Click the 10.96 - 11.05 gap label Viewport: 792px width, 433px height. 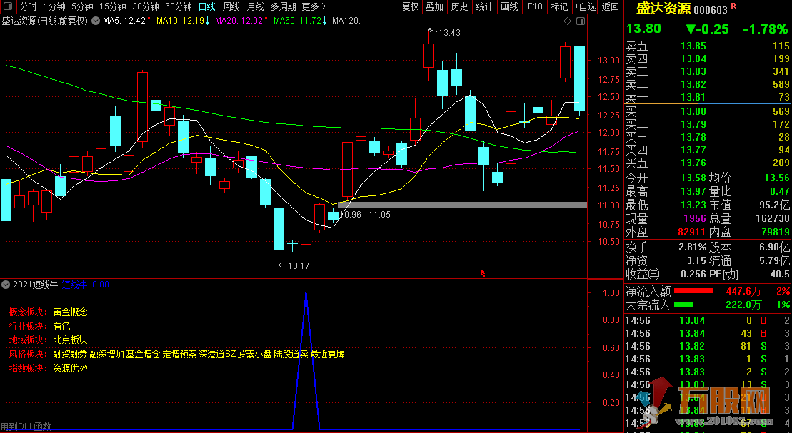point(365,215)
